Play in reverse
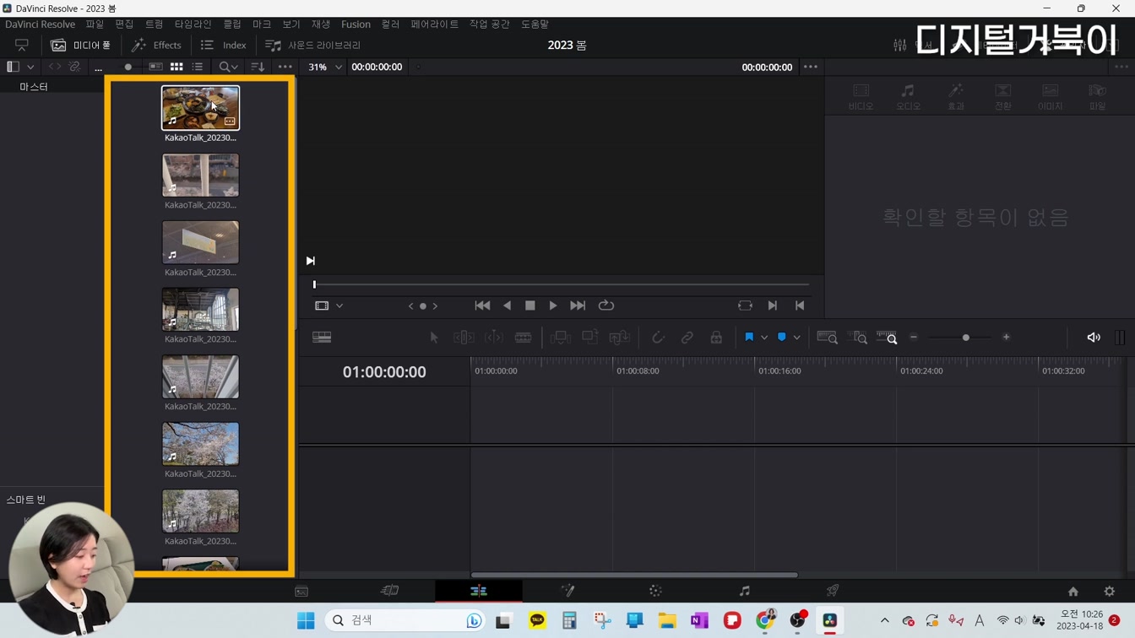 click(x=507, y=305)
